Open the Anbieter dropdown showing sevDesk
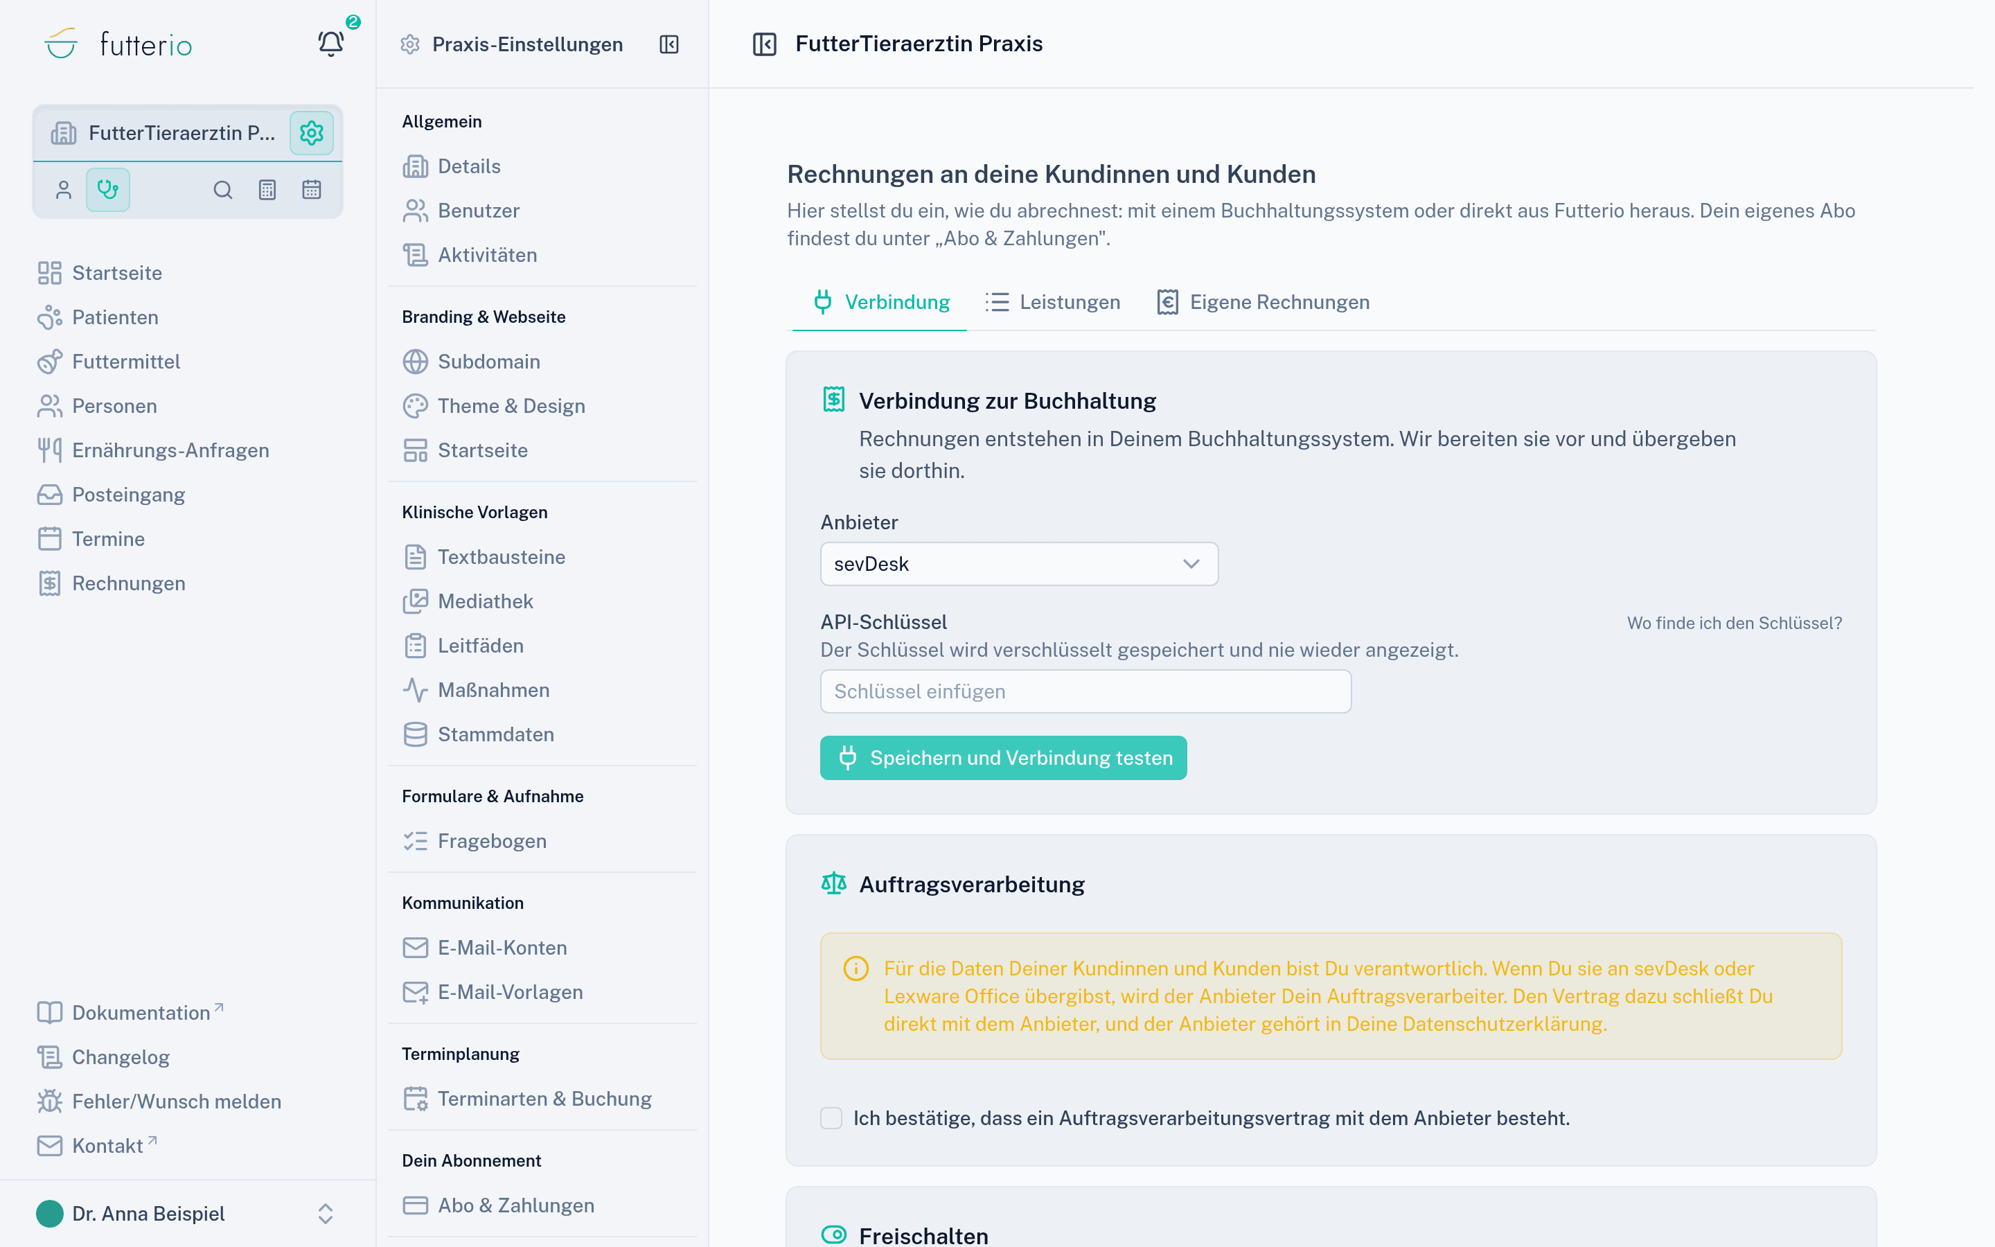 tap(1019, 564)
